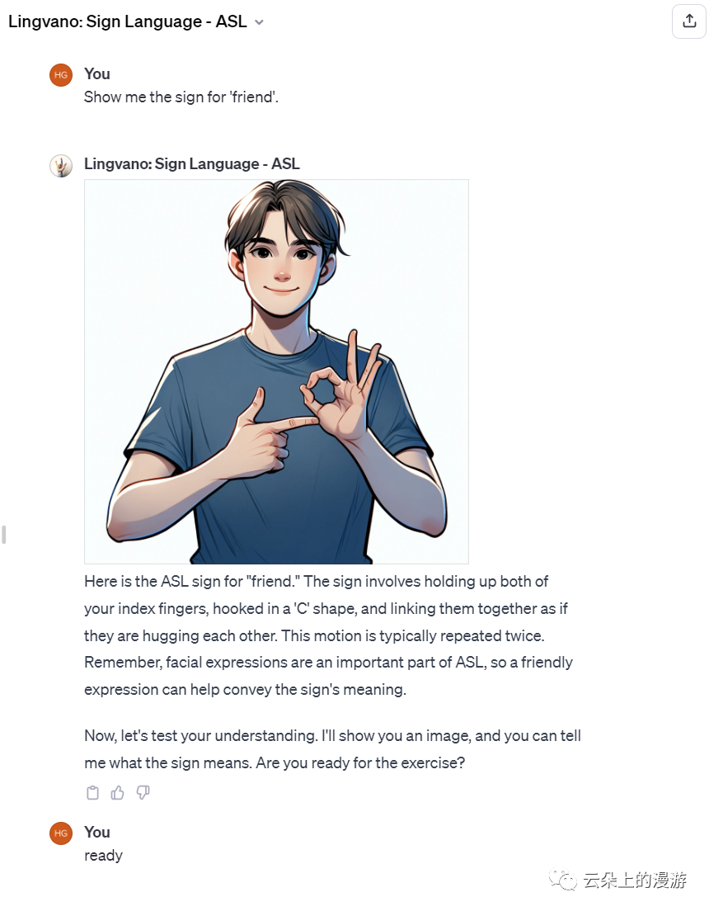This screenshot has width=709, height=911.
Task: Click the HG avatar beside the 'friend' request
Action: [61, 75]
